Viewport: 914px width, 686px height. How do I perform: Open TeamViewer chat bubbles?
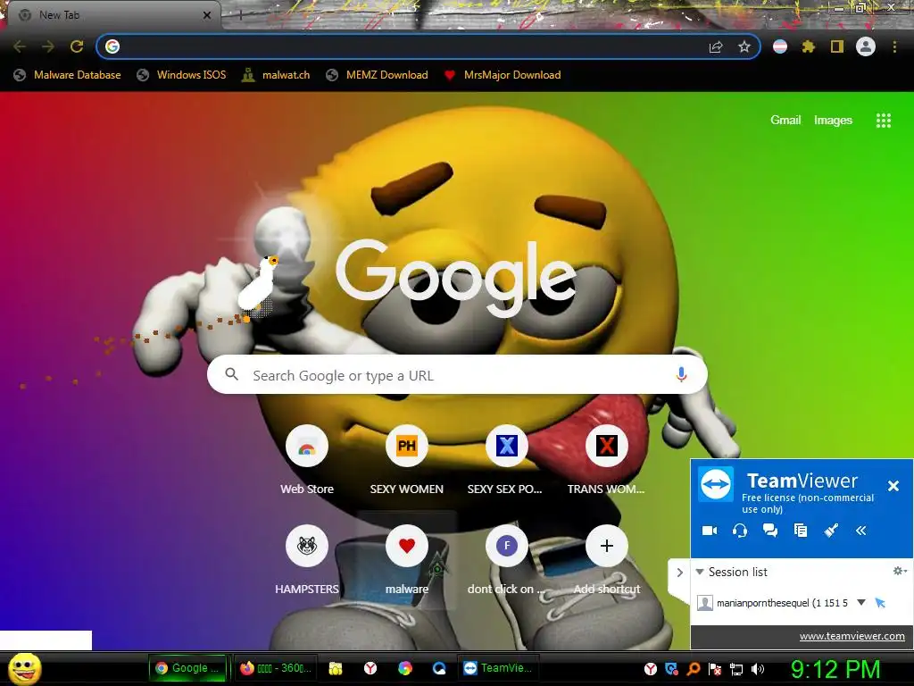click(770, 531)
